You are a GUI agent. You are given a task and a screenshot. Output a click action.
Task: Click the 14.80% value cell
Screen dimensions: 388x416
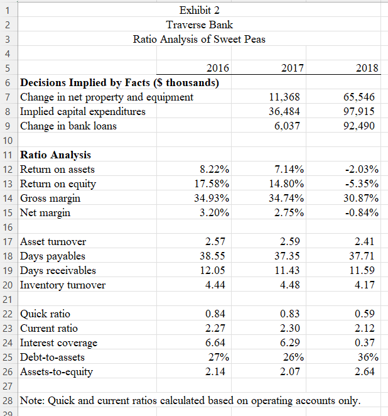pyautogui.click(x=269, y=183)
